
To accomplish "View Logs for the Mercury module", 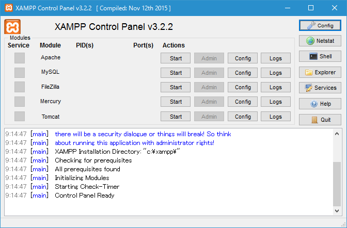I will (276, 102).
